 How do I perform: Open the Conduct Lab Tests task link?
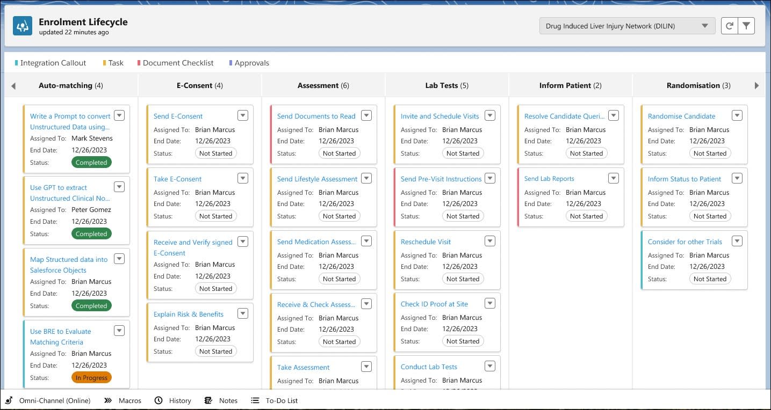click(429, 367)
